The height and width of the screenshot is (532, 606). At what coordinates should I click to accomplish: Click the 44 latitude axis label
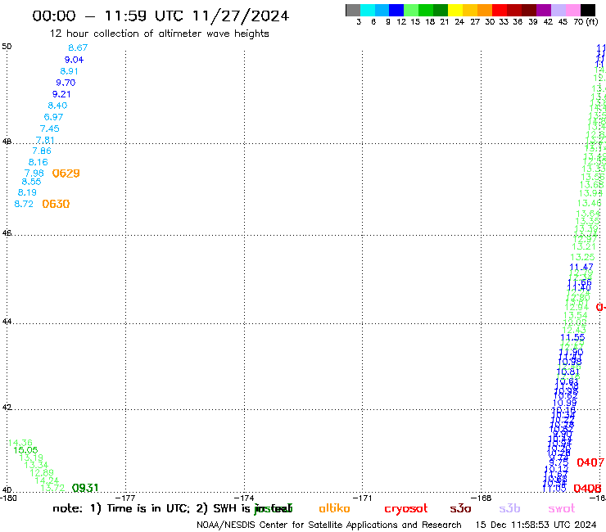(x=7, y=322)
